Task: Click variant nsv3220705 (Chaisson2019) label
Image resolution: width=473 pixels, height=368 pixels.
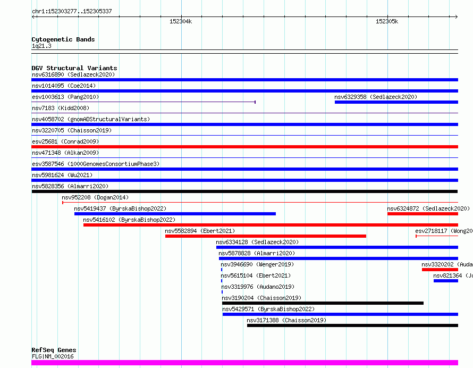Action: pos(72,130)
